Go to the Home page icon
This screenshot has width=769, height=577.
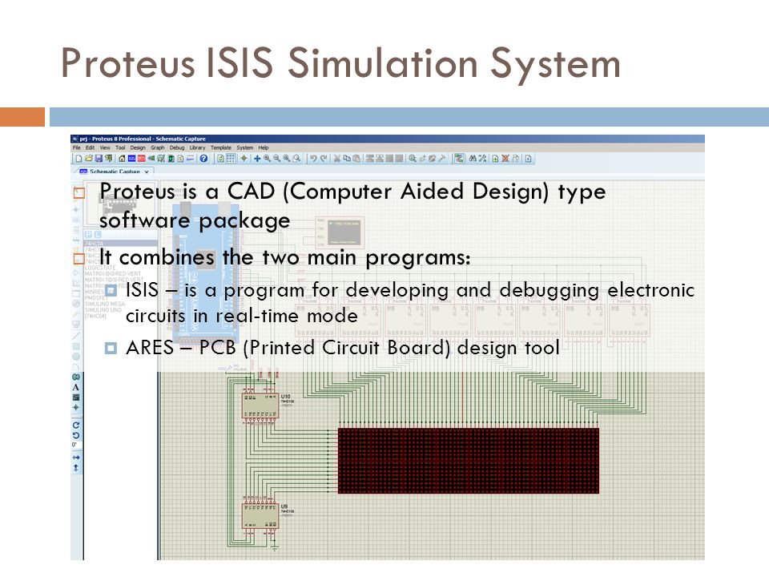pos(122,159)
